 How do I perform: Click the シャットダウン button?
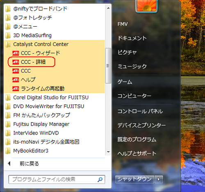pyautogui.click(x=134, y=179)
